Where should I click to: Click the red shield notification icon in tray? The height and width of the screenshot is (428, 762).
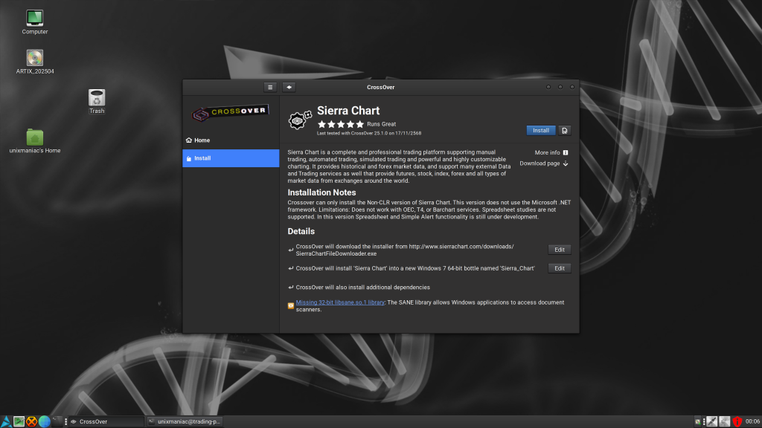(737, 421)
